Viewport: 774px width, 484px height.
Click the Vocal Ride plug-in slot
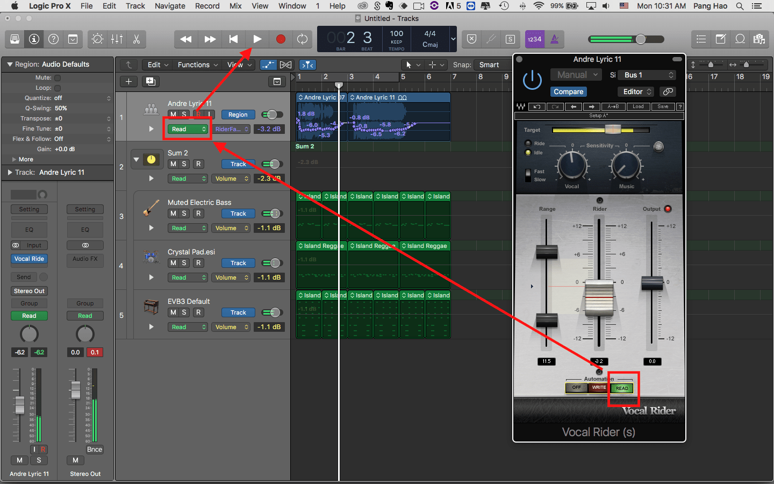click(29, 259)
